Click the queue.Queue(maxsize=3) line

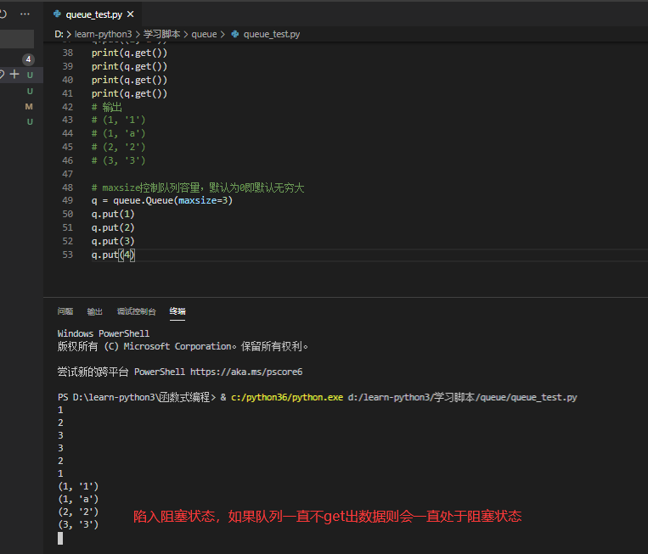162,200
